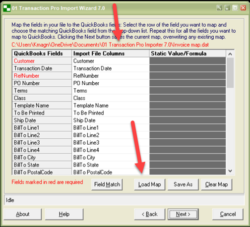Click the vertical scrollbar thumb of mapping table
Image resolution: width=250 pixels, height=227 pixels.
230,73
